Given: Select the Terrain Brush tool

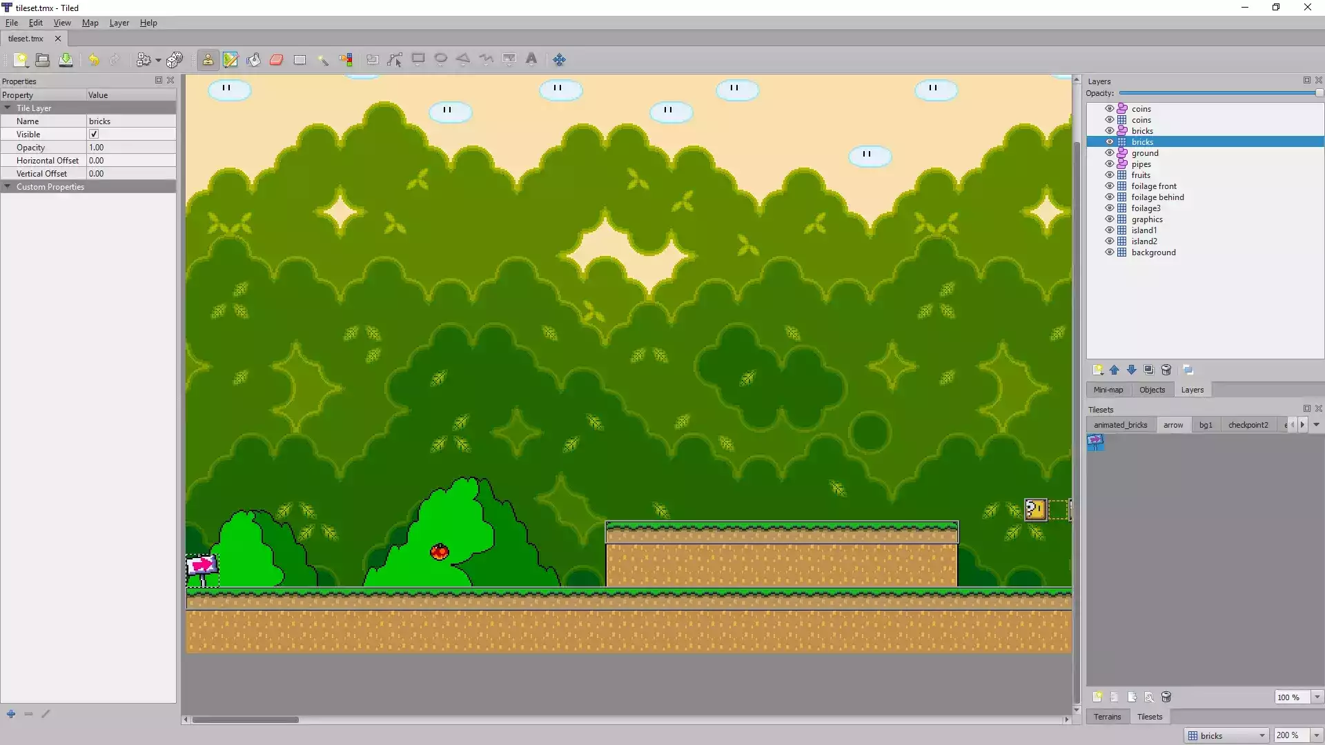Looking at the screenshot, I should pyautogui.click(x=230, y=60).
